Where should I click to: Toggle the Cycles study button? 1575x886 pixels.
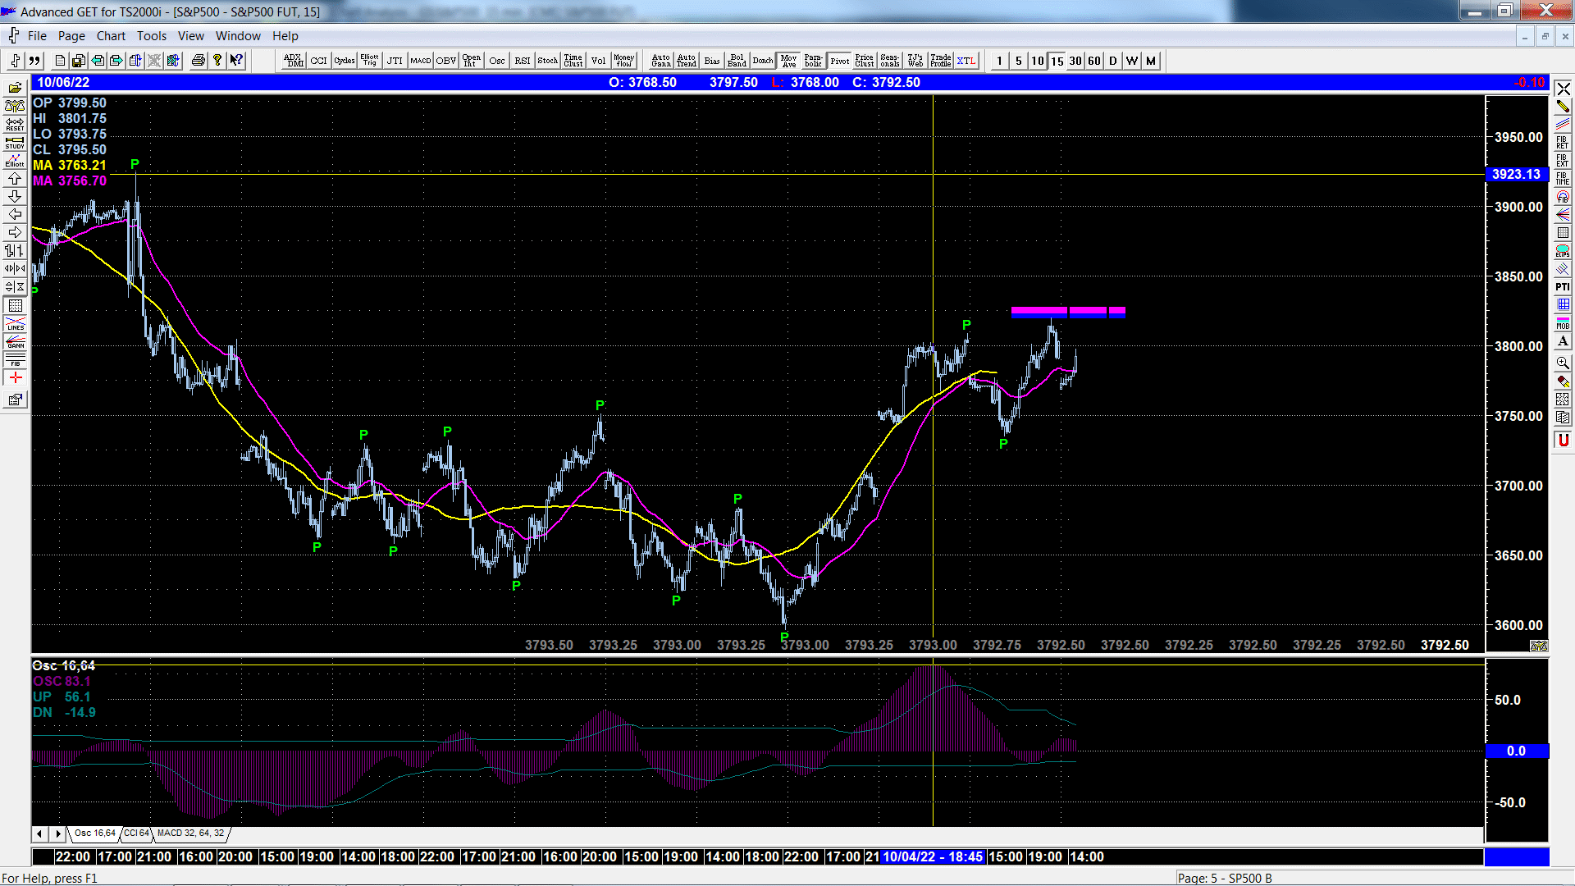pyautogui.click(x=345, y=61)
